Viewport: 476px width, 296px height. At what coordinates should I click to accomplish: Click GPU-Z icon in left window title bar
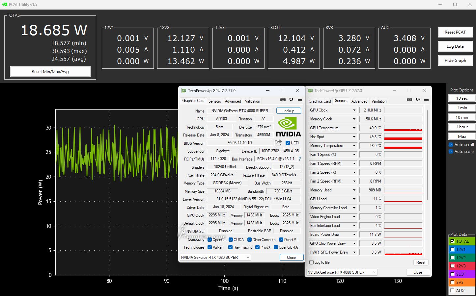(x=184, y=90)
